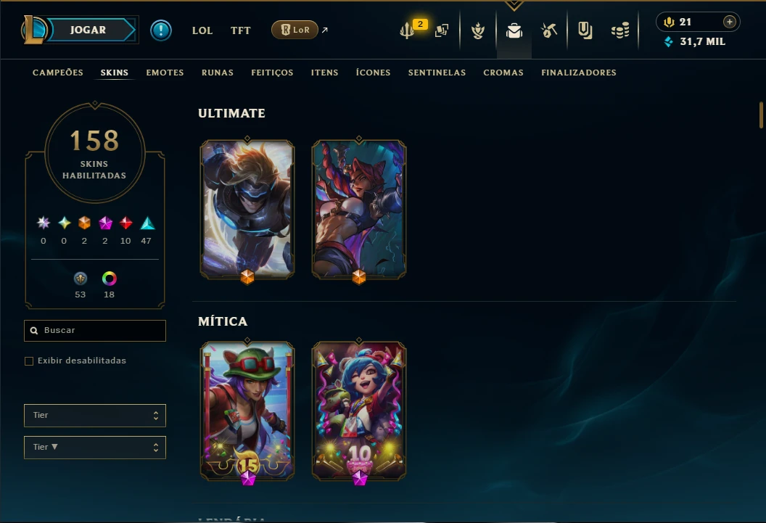Open the Tier ▼ sorting dropdown
This screenshot has height=523, width=766.
click(x=95, y=448)
